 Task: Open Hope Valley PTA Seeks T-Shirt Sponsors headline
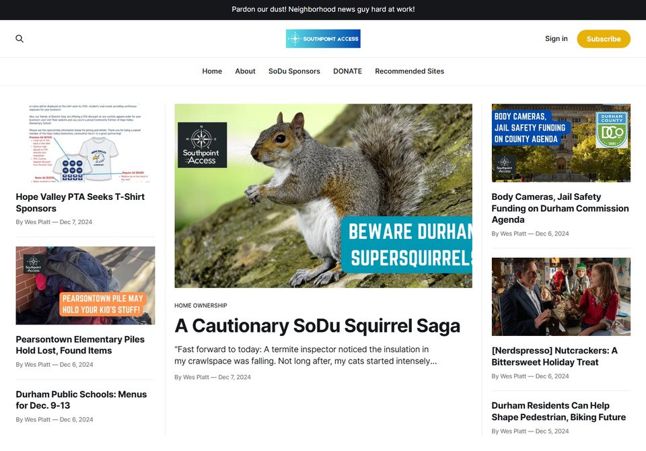coord(80,203)
